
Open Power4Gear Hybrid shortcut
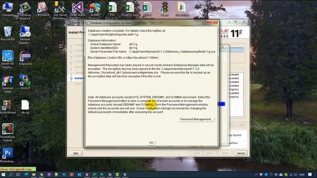coord(8,133)
